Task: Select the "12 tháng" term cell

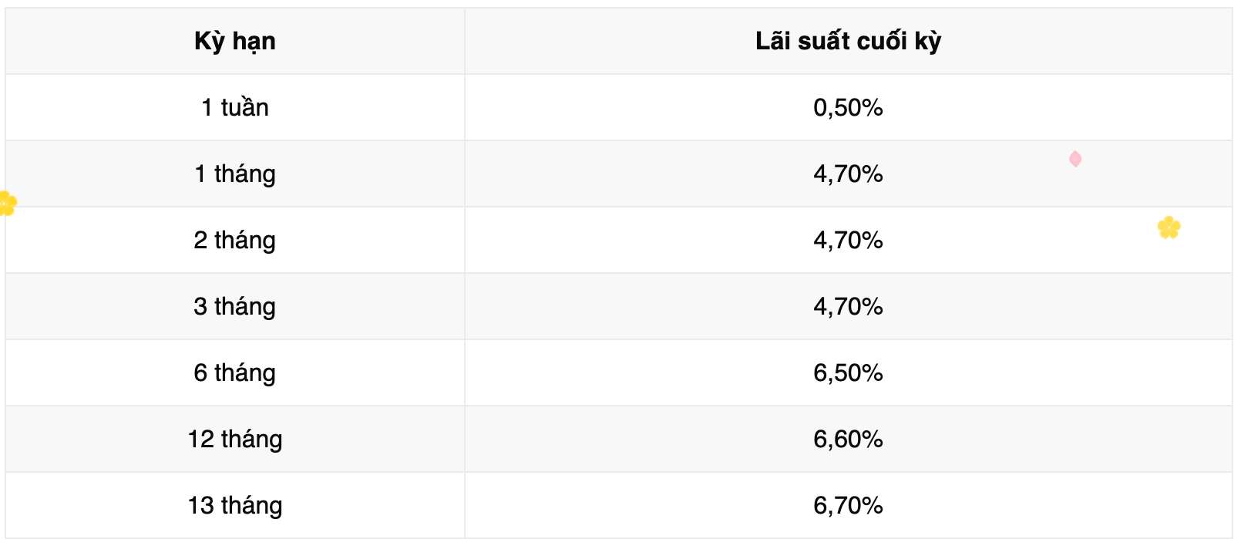Action: [235, 439]
